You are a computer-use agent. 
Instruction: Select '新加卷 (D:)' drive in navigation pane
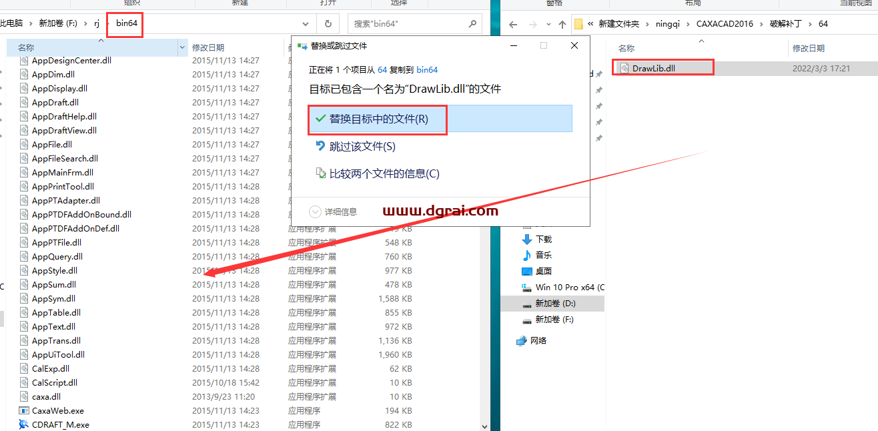coord(555,303)
